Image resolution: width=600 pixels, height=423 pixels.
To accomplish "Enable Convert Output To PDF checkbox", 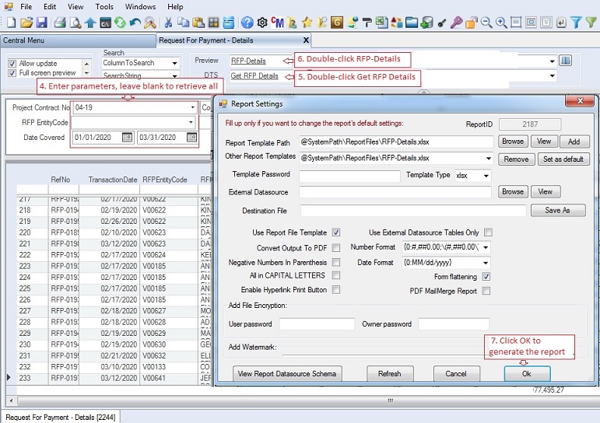I will pos(336,248).
